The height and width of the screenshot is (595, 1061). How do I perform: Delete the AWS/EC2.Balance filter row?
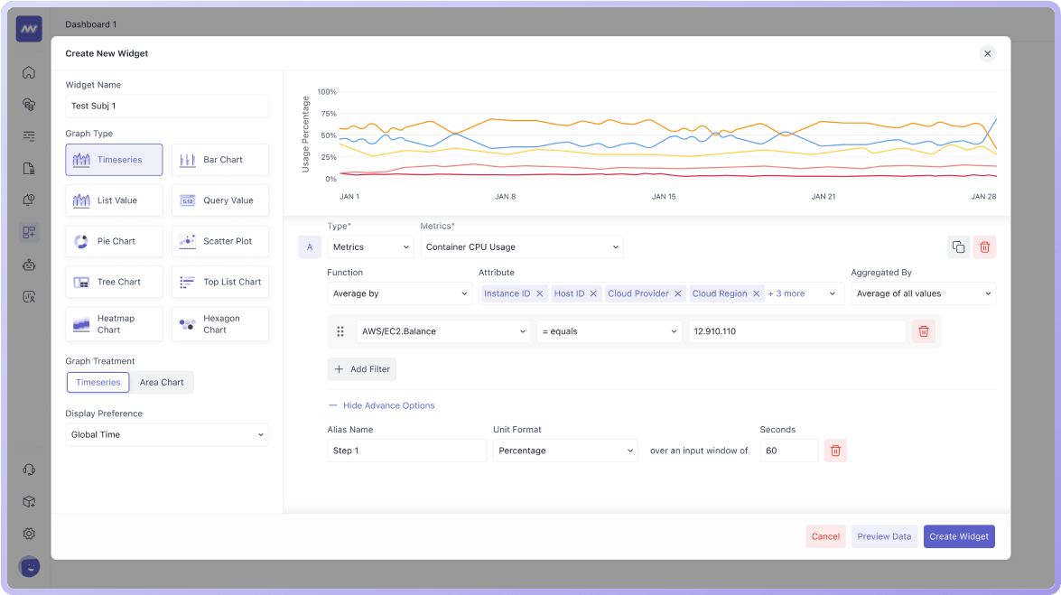tap(924, 331)
